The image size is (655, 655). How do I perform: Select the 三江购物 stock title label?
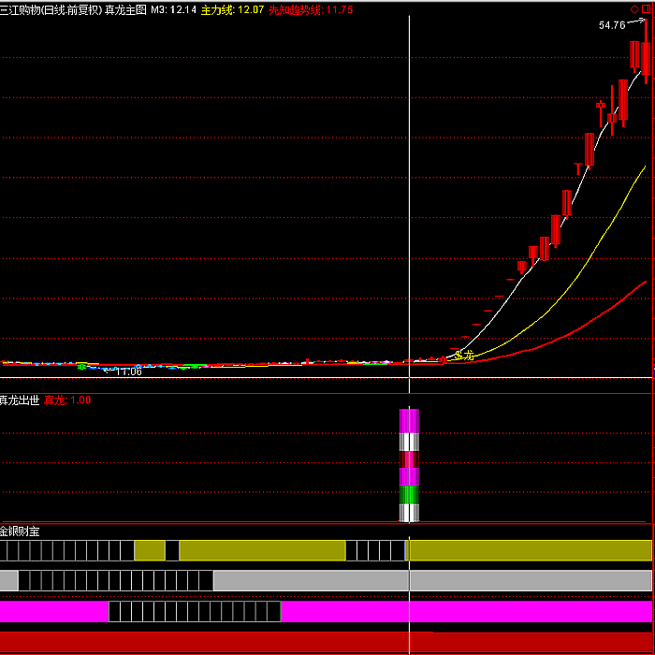pos(51,9)
